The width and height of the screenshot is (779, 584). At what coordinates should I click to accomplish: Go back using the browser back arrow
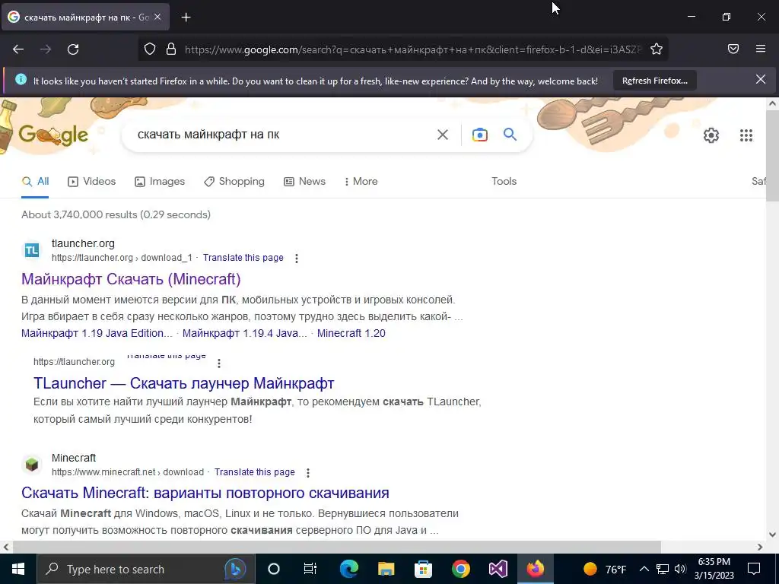pyautogui.click(x=18, y=49)
